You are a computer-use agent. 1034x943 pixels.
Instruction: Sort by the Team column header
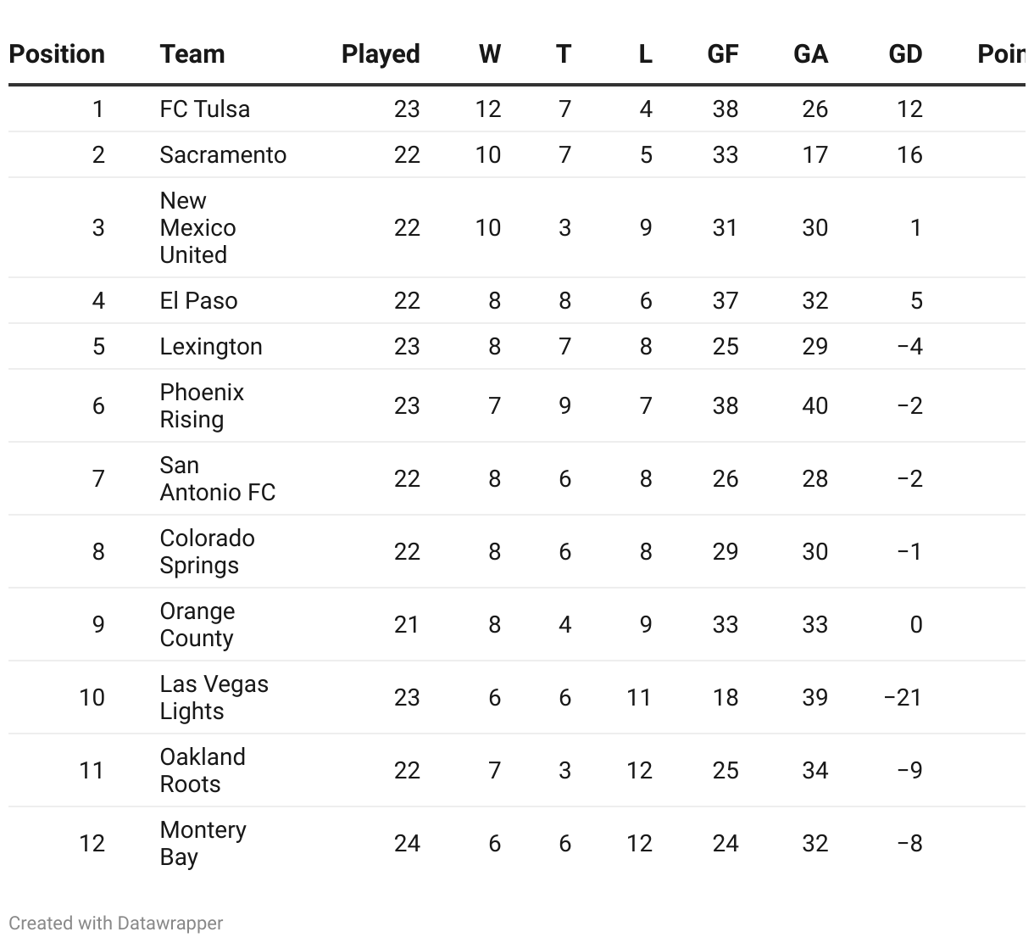point(192,54)
